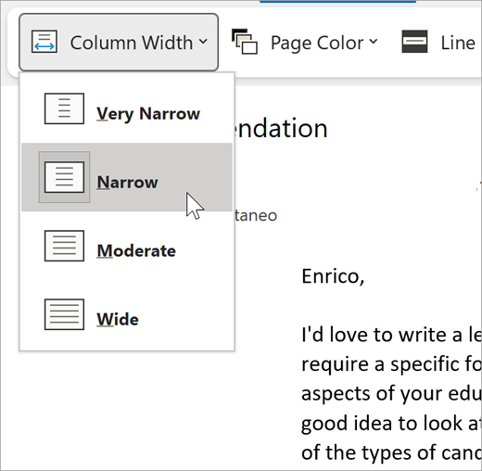Click the paragraph starting "I'd love to write"
Screen dimensions: 482x471
pyautogui.click(x=391, y=393)
